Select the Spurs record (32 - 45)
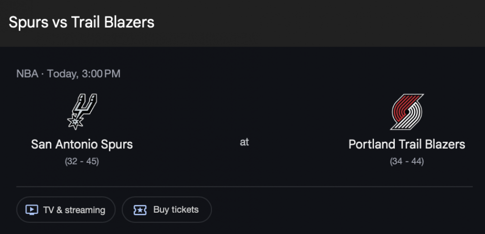This screenshot has height=234, width=485. pyautogui.click(x=82, y=161)
